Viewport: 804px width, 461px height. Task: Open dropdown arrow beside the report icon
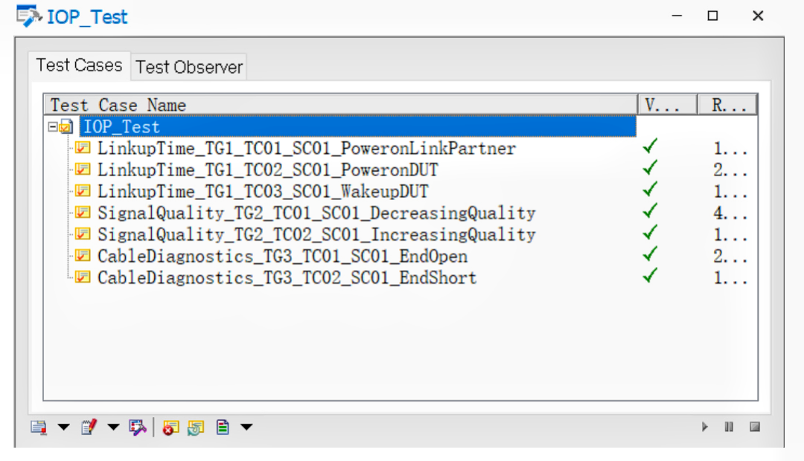point(63,428)
